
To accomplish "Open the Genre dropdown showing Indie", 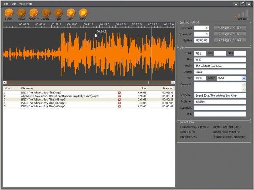I will point(244,78).
